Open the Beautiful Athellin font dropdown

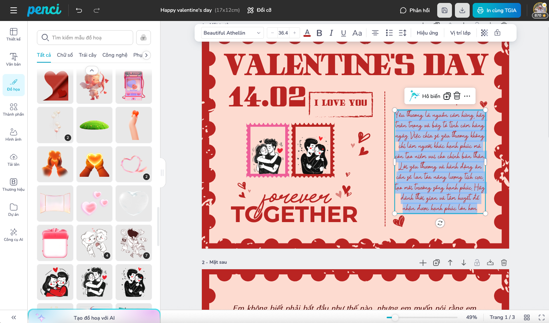coord(232,33)
